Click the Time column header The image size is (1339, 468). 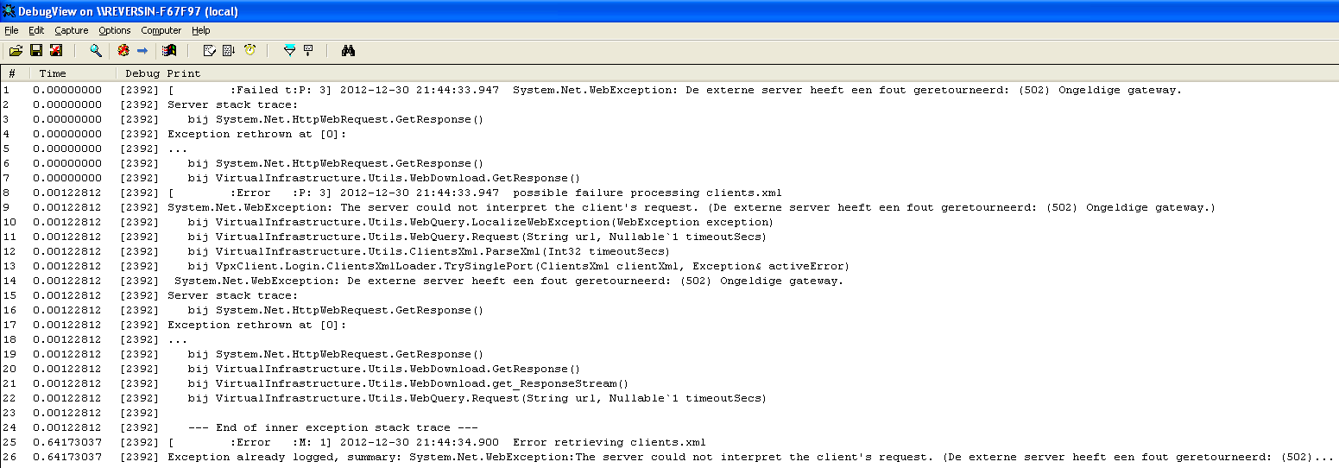(53, 73)
